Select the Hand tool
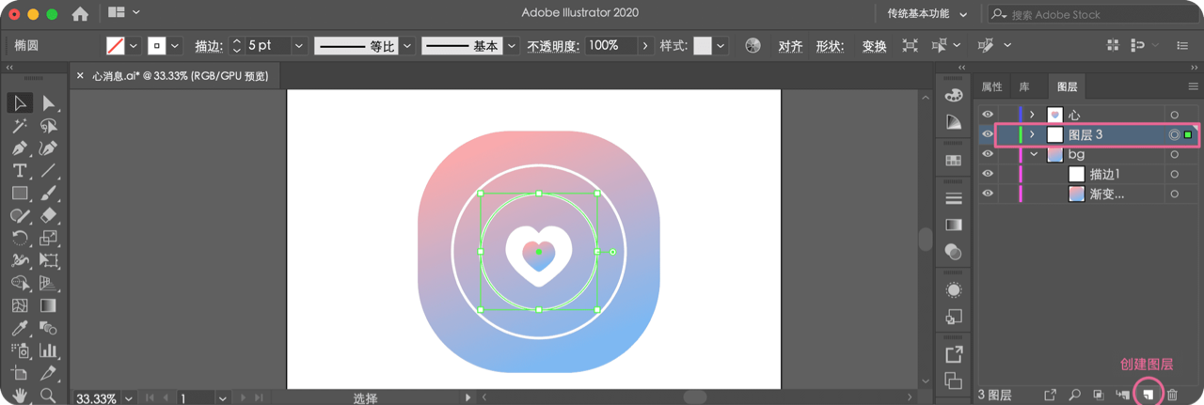 tap(20, 396)
